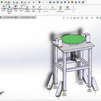Switch to SOLIDWORKS 插件 tab
This screenshot has height=101, width=101.
coord(11,17)
